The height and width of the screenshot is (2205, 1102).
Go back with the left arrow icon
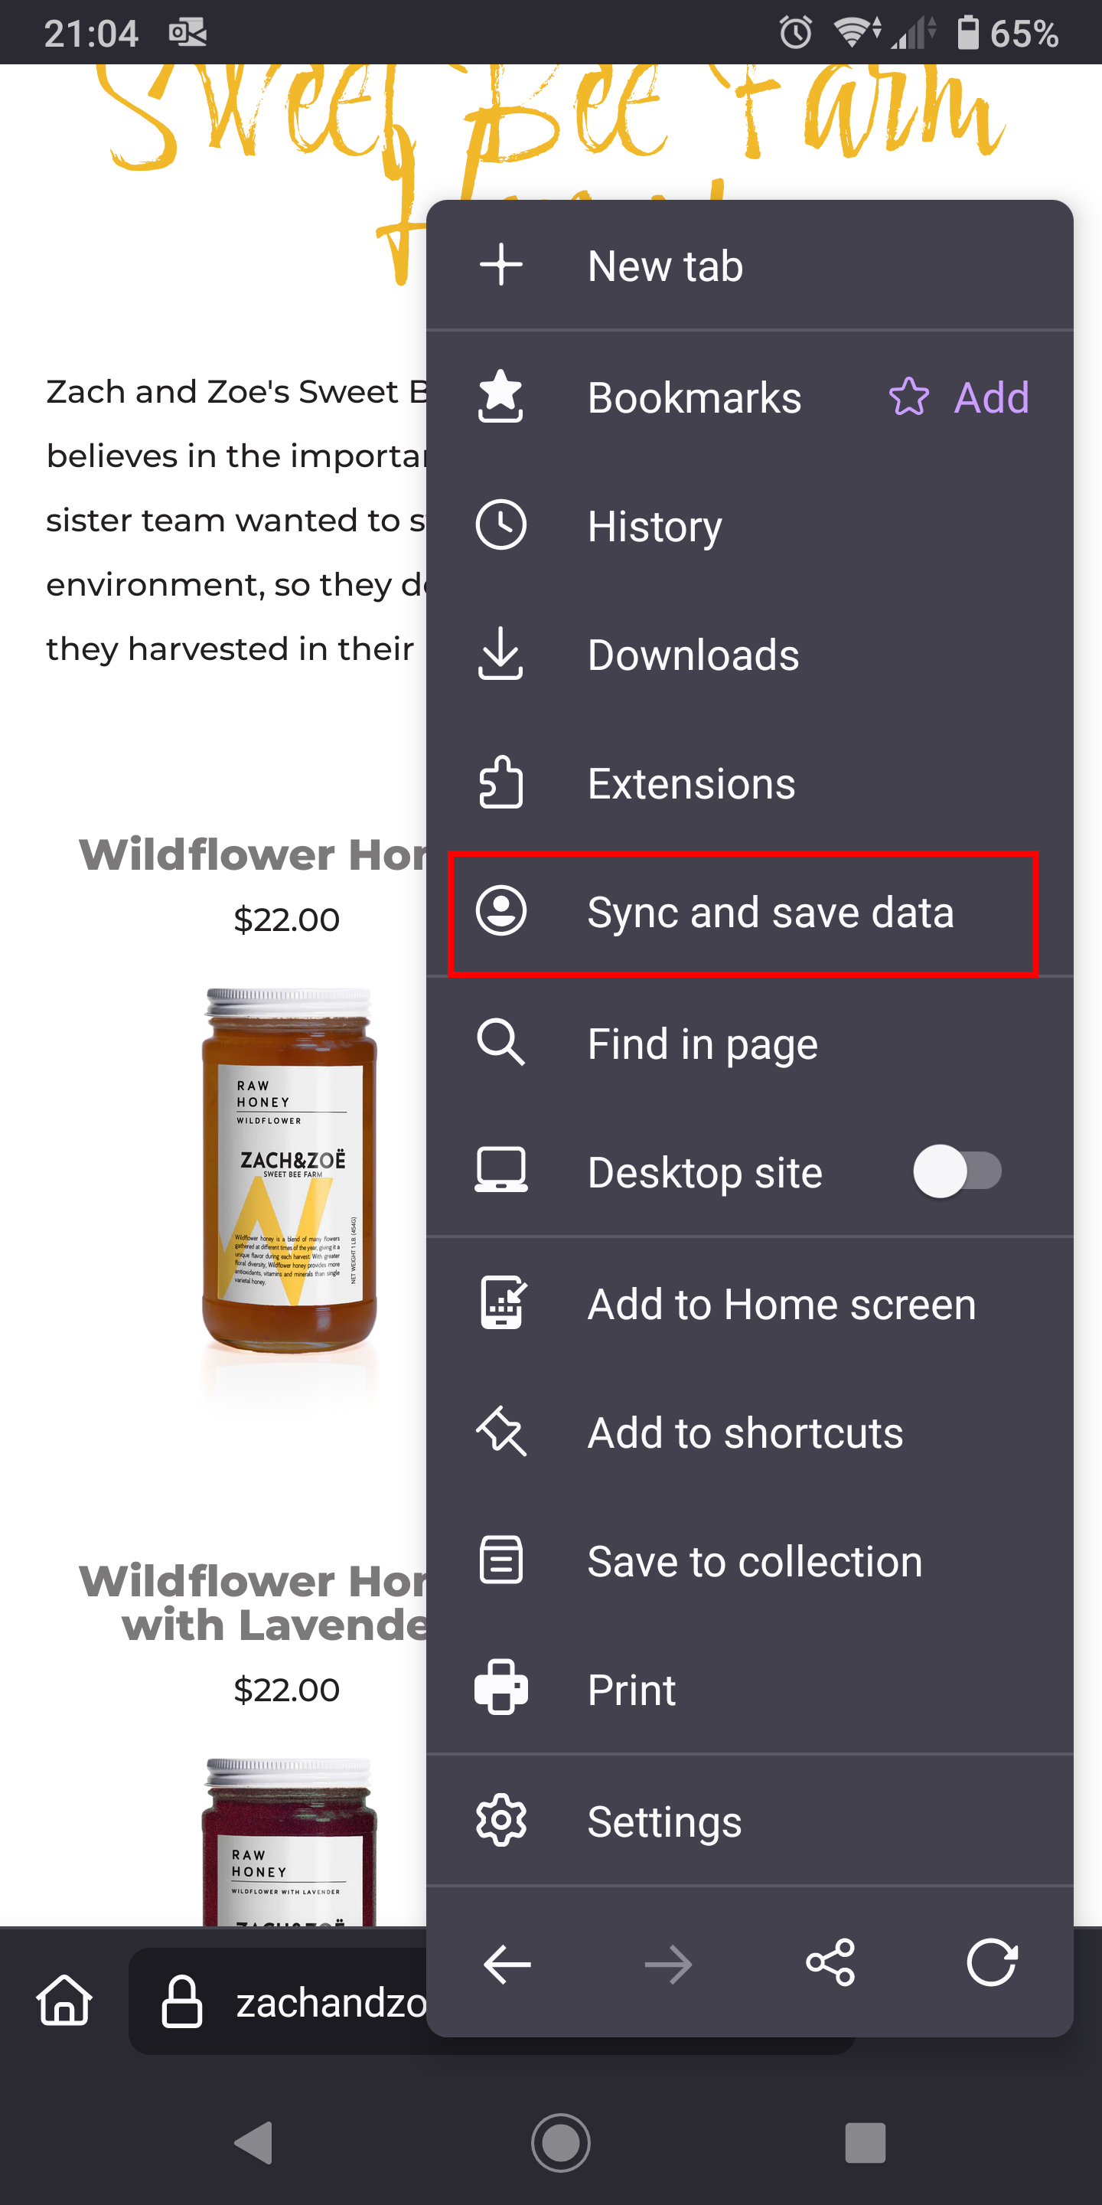(x=507, y=1964)
